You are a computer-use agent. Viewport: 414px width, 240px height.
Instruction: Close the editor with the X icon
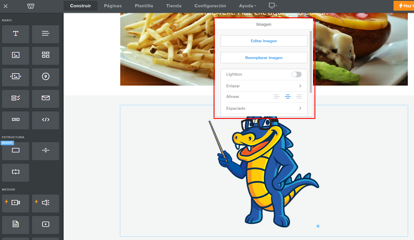click(6, 6)
